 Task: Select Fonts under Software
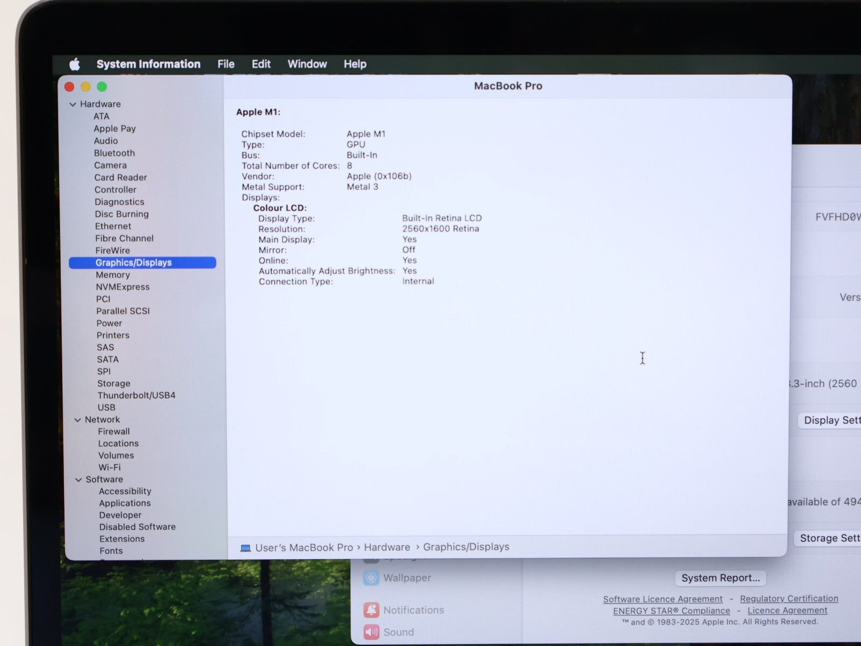(111, 551)
